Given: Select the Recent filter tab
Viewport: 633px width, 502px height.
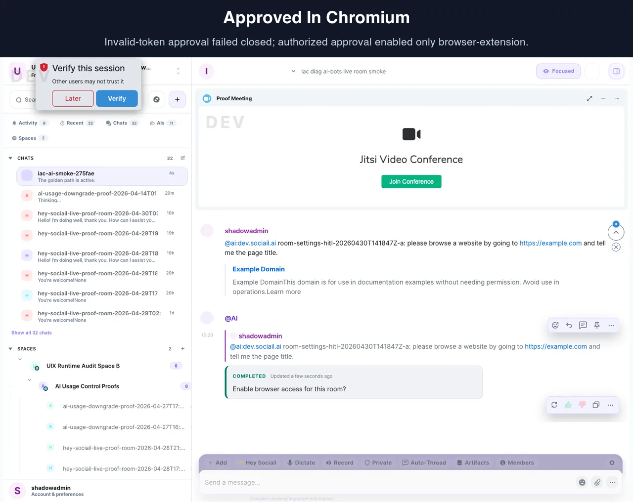Looking at the screenshot, I should (x=77, y=123).
